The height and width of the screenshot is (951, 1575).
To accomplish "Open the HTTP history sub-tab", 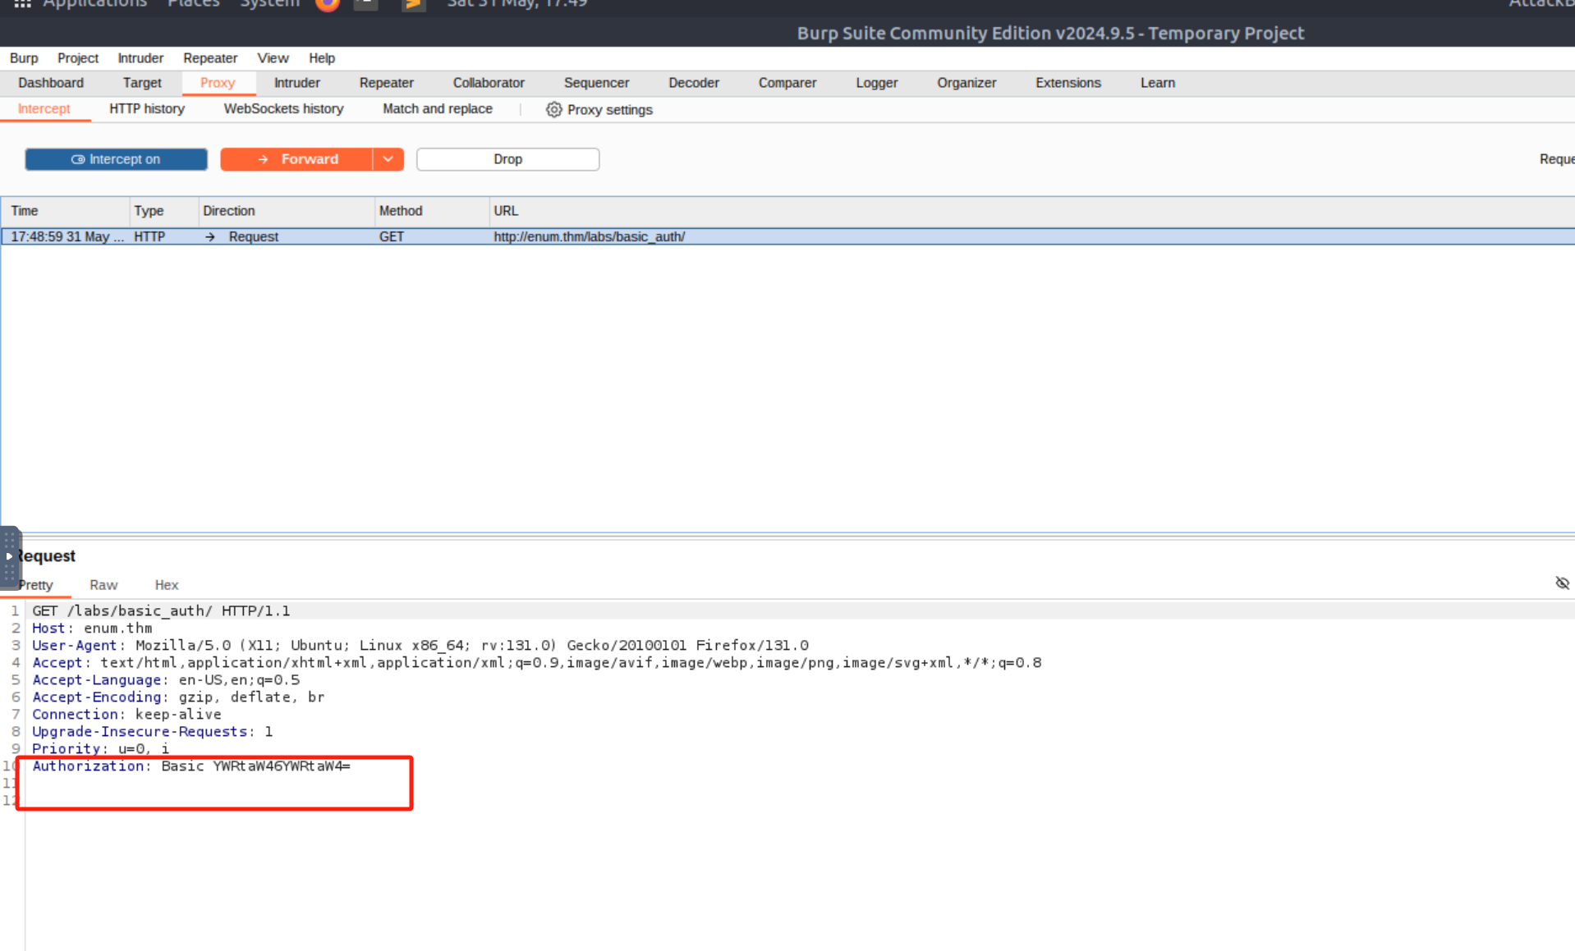I will click(147, 109).
